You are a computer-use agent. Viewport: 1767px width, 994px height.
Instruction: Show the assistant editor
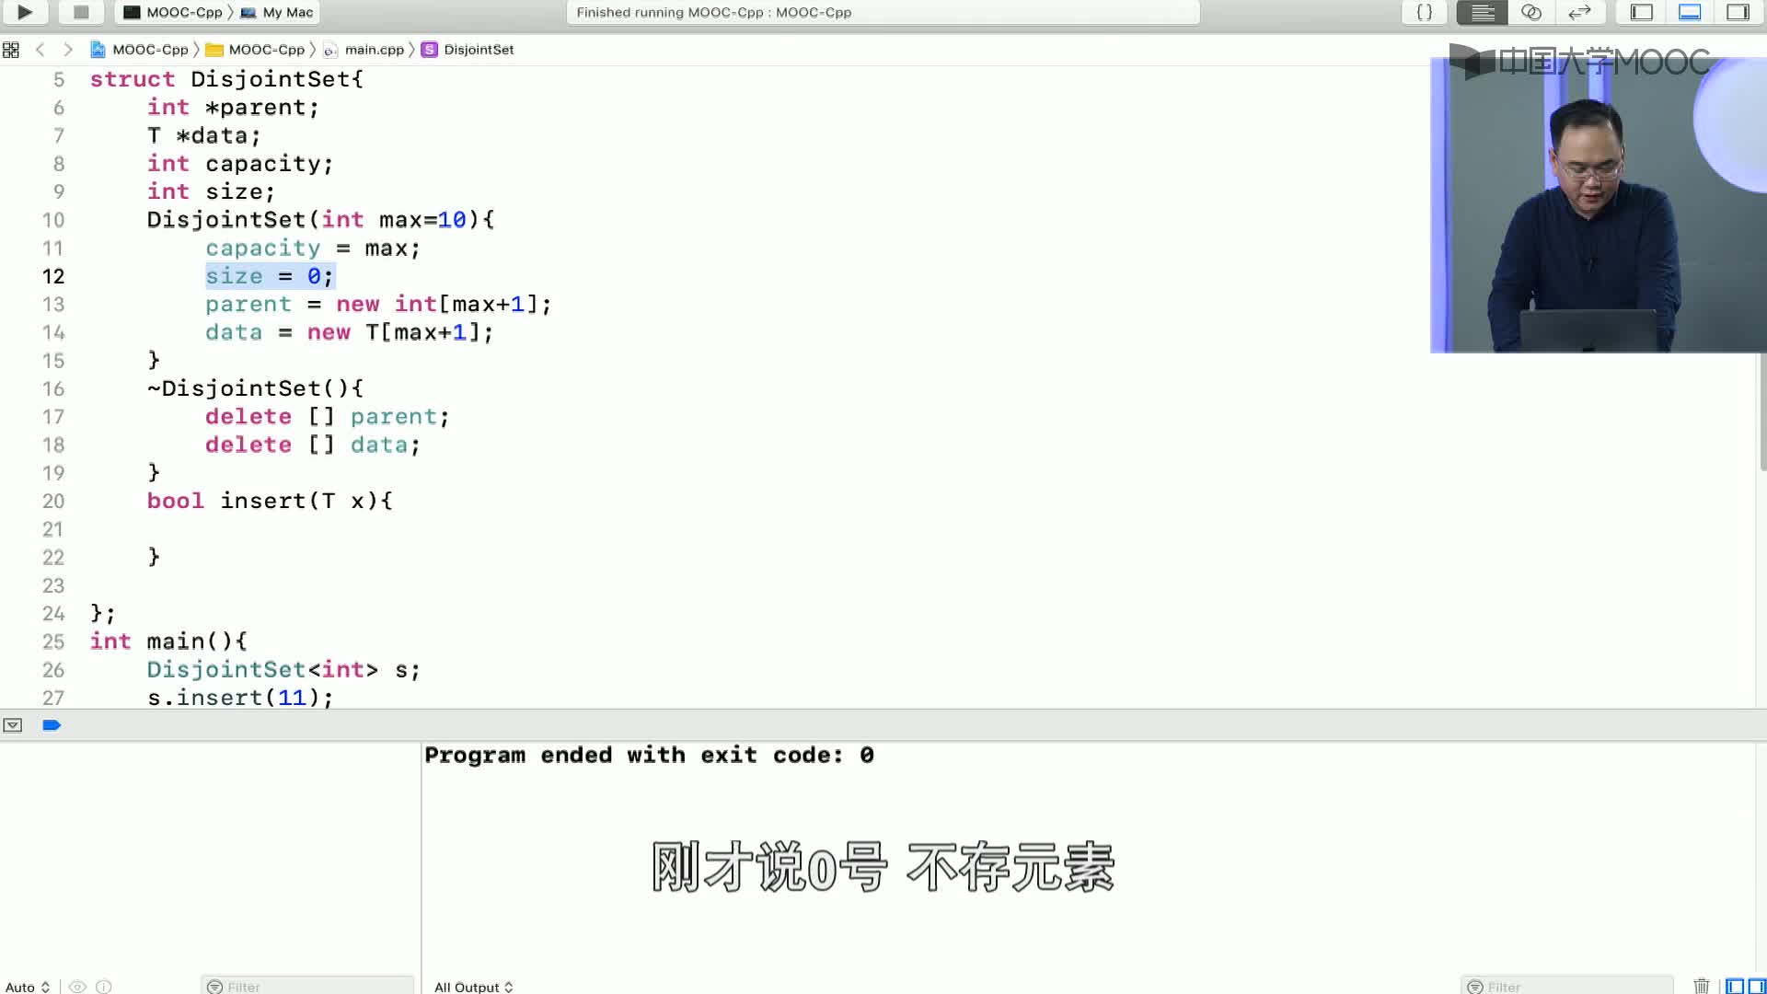coord(1531,12)
